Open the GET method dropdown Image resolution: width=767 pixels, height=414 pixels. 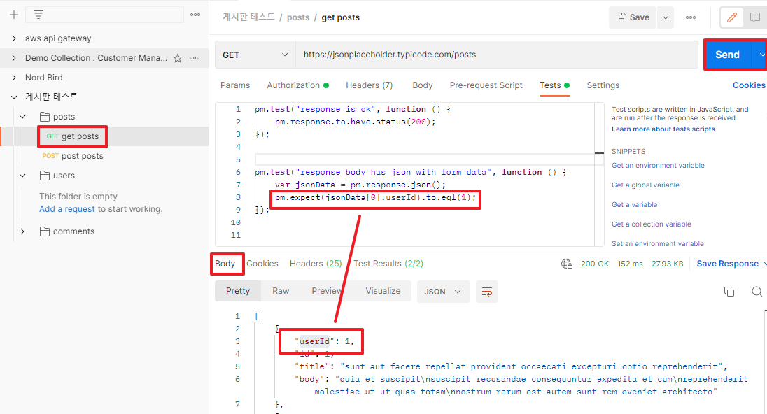255,55
